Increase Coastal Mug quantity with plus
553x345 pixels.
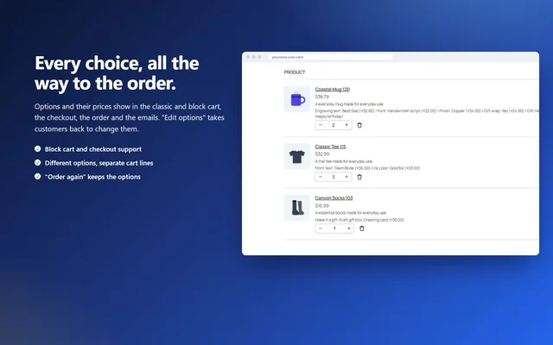[x=346, y=125]
